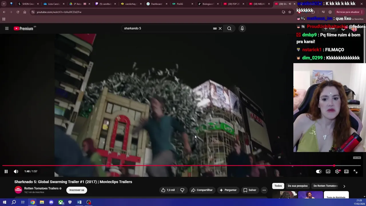Viewport: 366px width, 206px height.
Task: Bookmark this page with star icon
Action: coord(290,12)
